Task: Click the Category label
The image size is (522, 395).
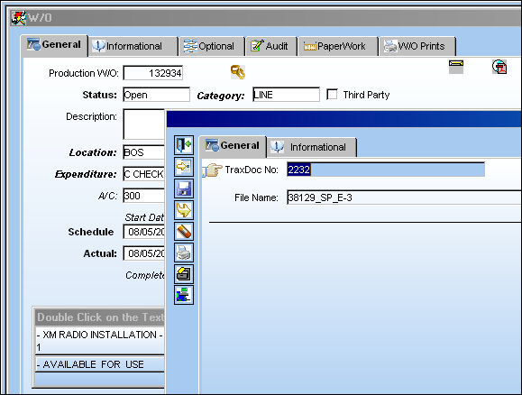Action: coord(221,96)
